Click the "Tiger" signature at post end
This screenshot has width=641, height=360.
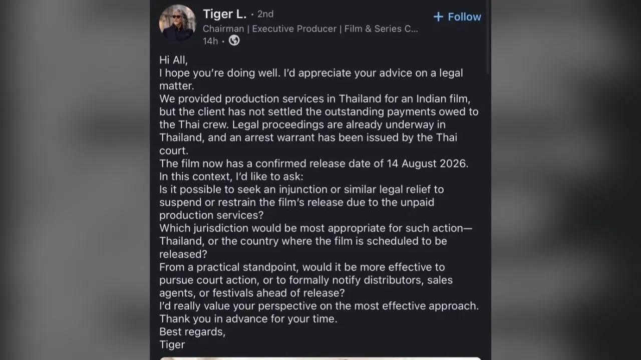click(x=172, y=344)
